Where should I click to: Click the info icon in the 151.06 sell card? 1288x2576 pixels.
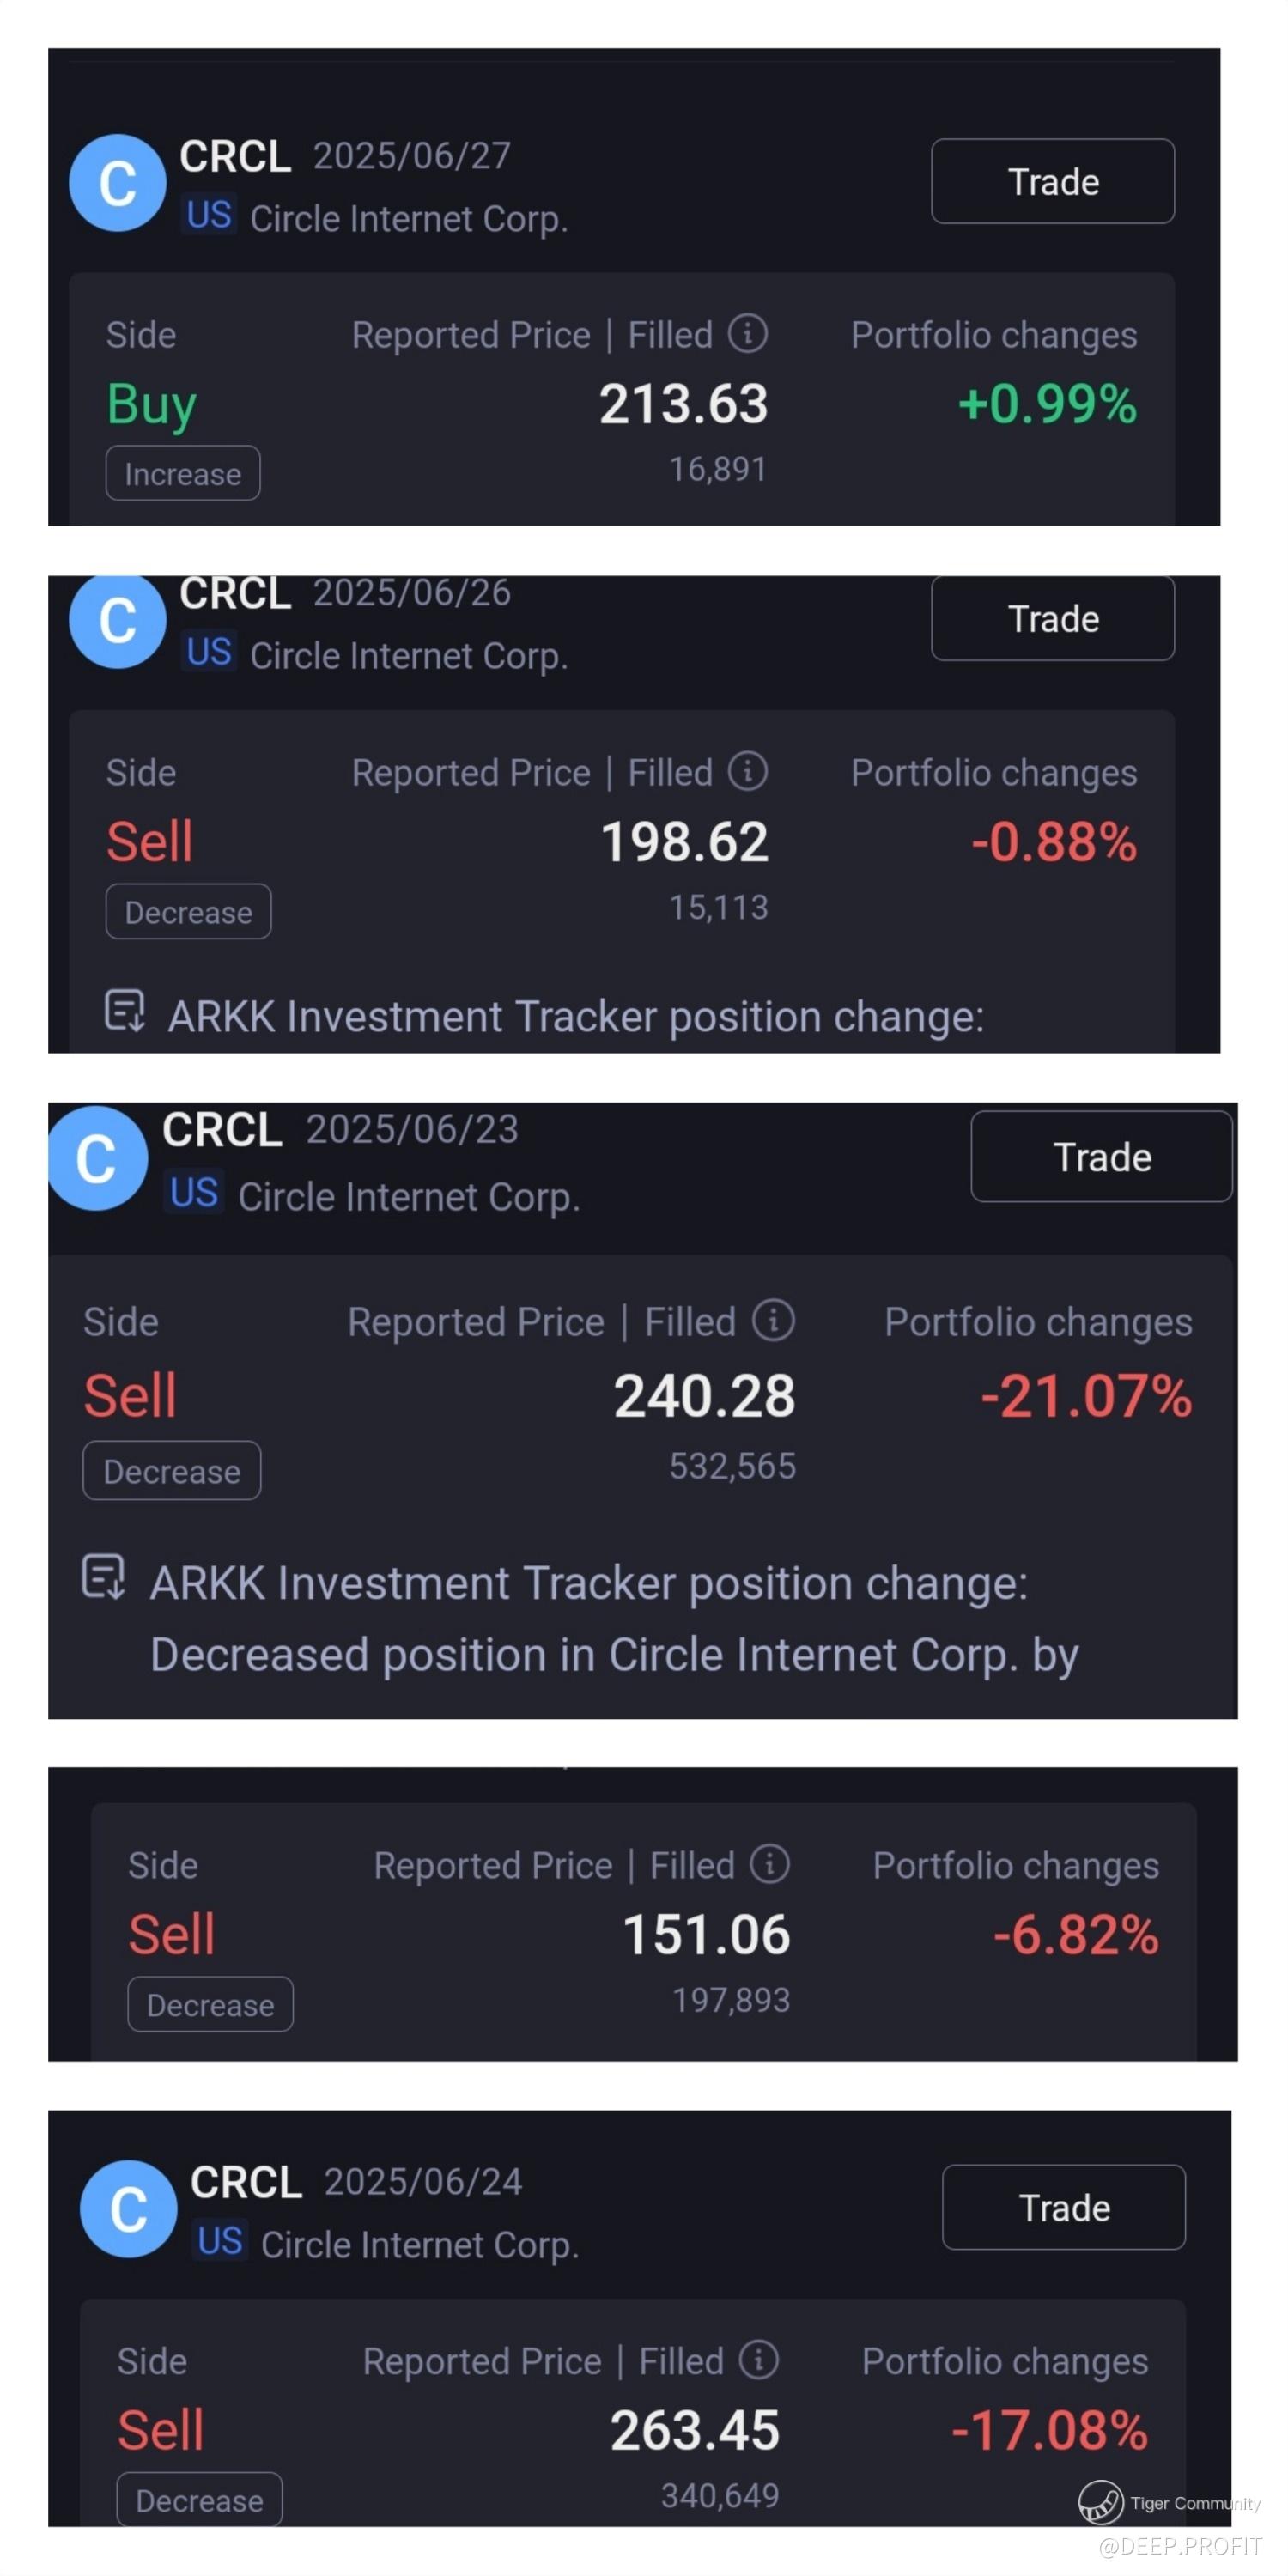769,1863
